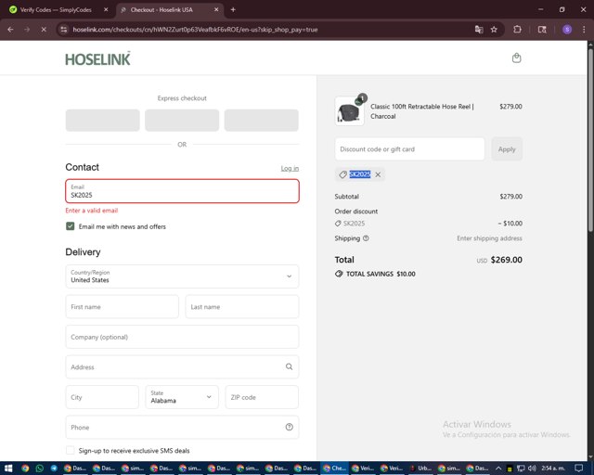Focus the ZIP code field
The height and width of the screenshot is (475, 594).
pyautogui.click(x=262, y=397)
